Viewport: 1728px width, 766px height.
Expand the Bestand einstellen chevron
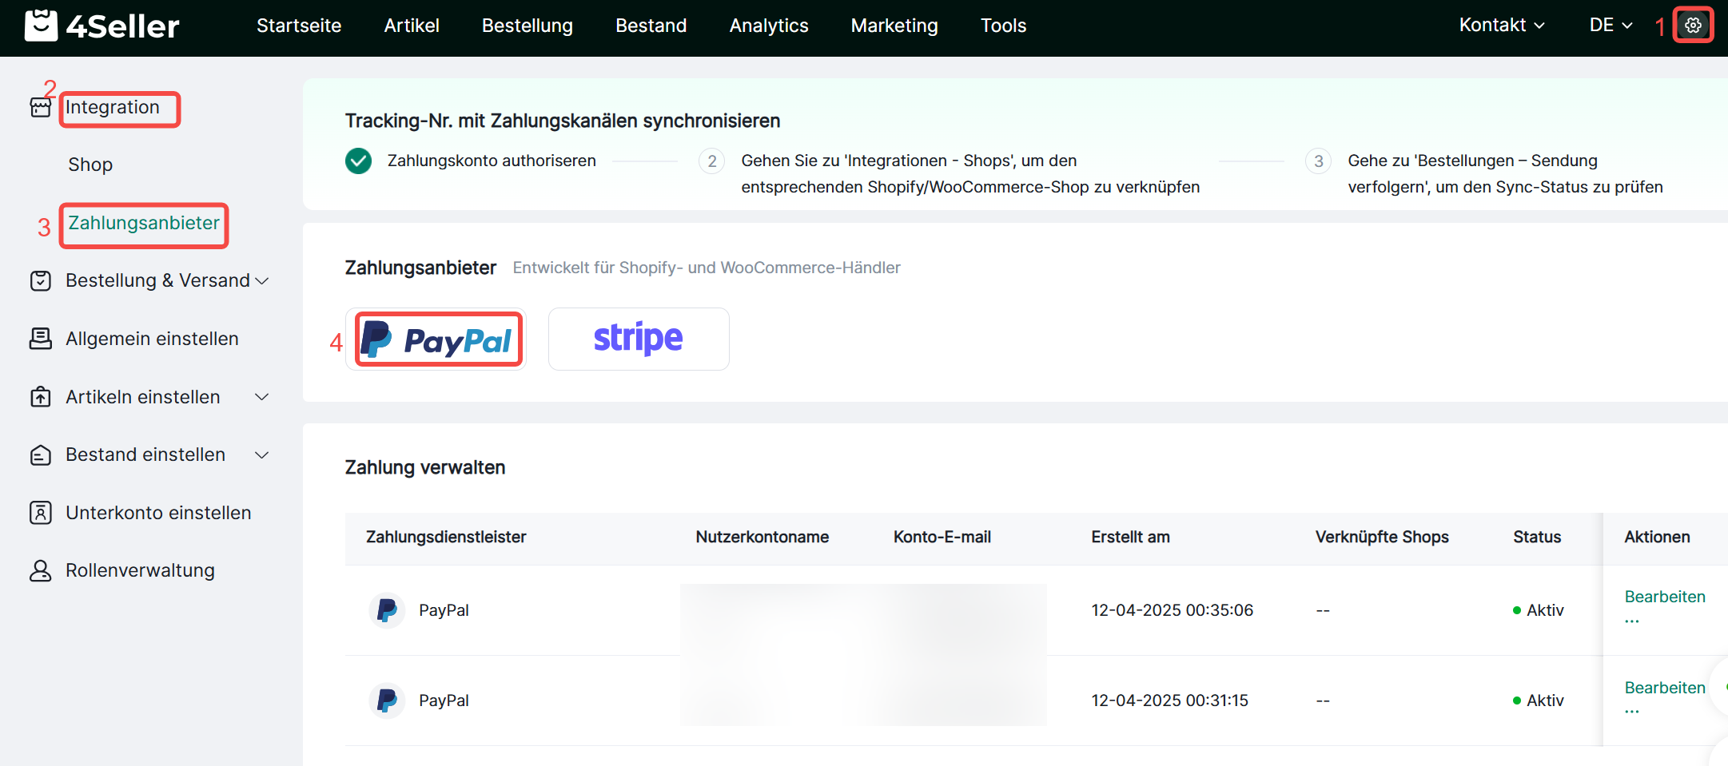point(261,454)
